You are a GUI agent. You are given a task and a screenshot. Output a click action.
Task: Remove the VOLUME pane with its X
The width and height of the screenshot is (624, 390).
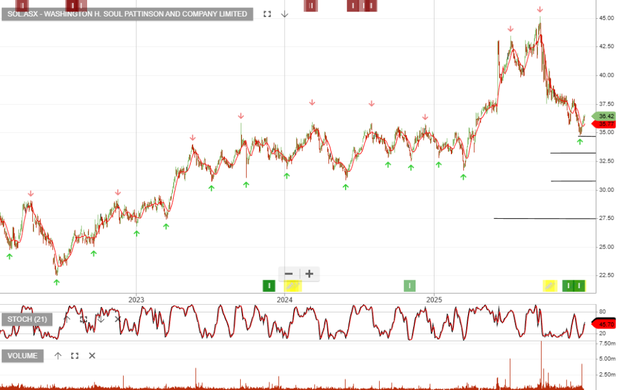pyautogui.click(x=92, y=356)
